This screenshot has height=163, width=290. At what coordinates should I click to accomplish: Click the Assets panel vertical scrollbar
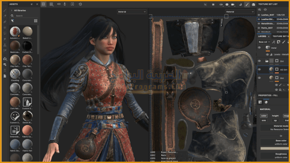pos(38,40)
